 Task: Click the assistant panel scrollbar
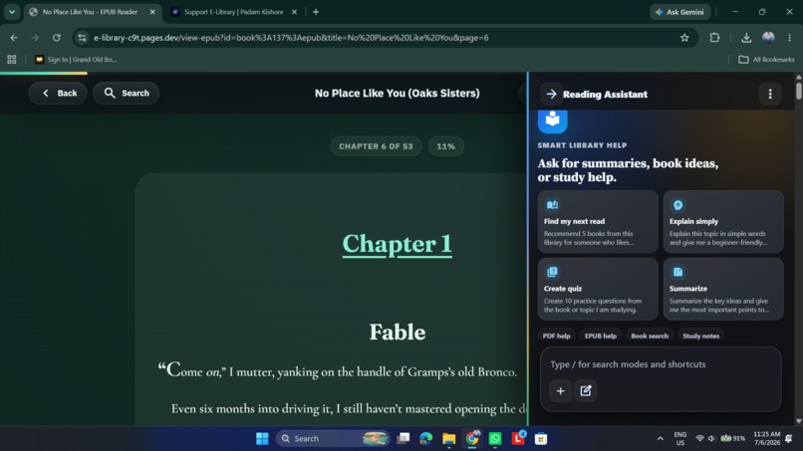tap(799, 91)
